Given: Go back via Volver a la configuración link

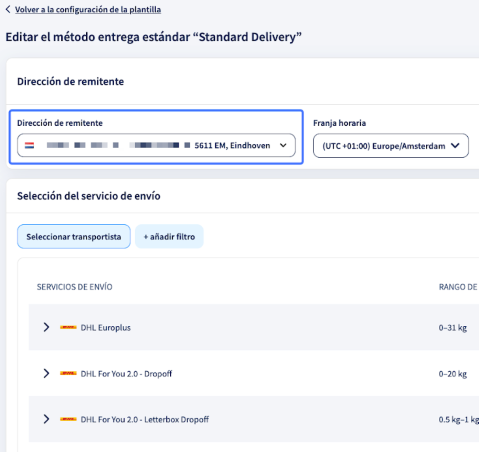Looking at the screenshot, I should coord(88,10).
